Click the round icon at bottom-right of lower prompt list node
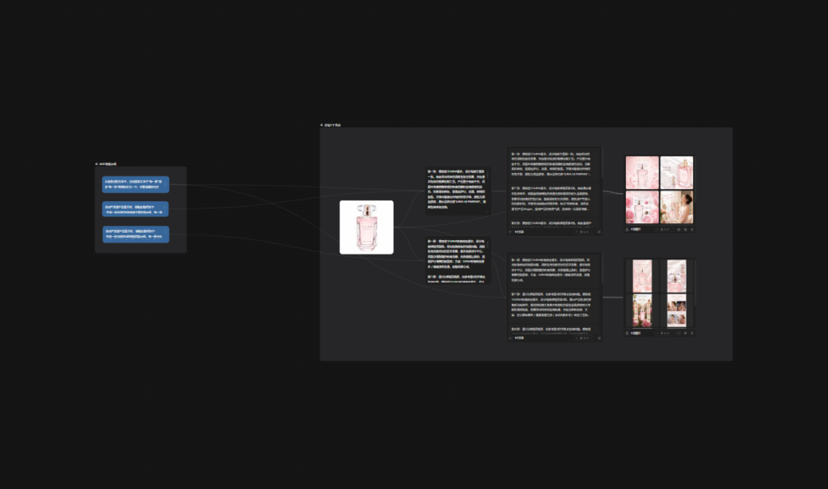This screenshot has width=828, height=489. (599, 338)
